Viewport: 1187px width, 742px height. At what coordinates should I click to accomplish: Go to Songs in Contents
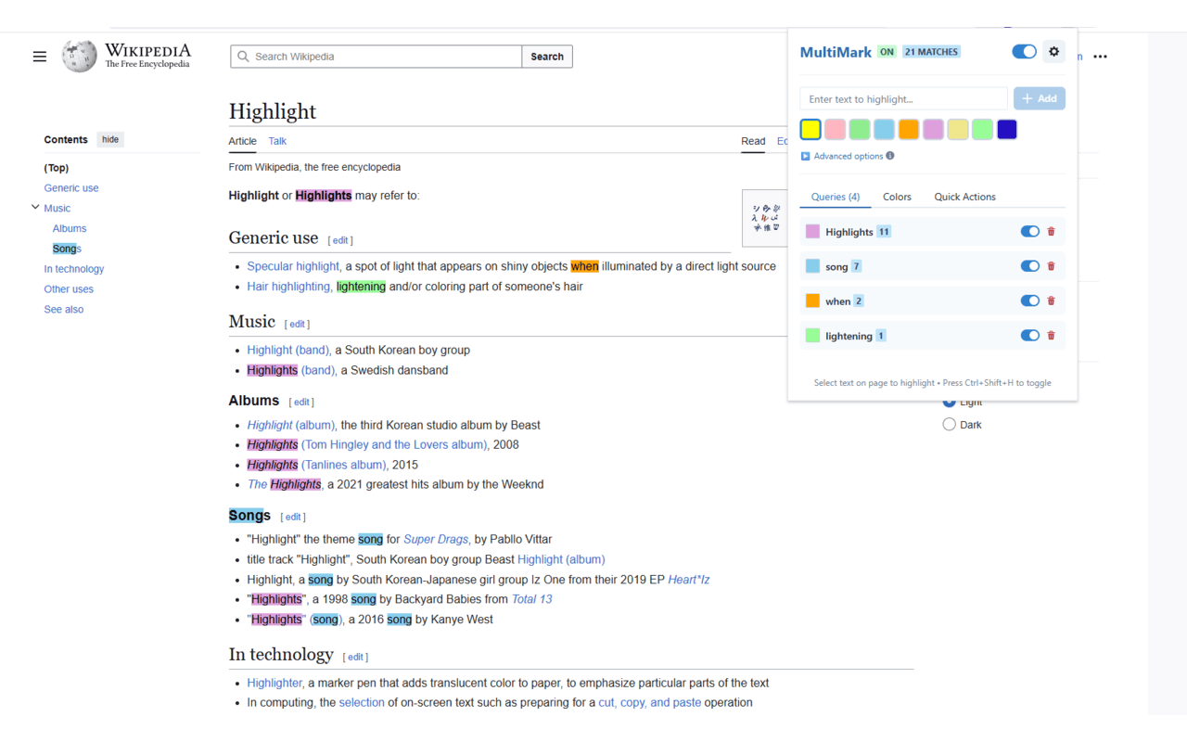coord(67,249)
